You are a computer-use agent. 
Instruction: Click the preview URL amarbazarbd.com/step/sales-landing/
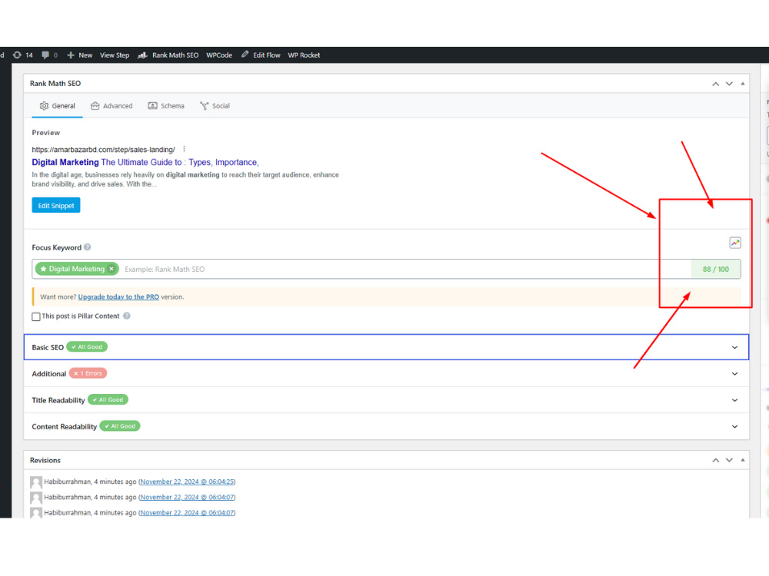pos(104,150)
